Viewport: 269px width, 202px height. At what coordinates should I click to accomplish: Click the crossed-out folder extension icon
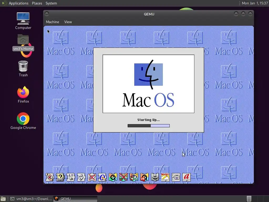(92, 177)
